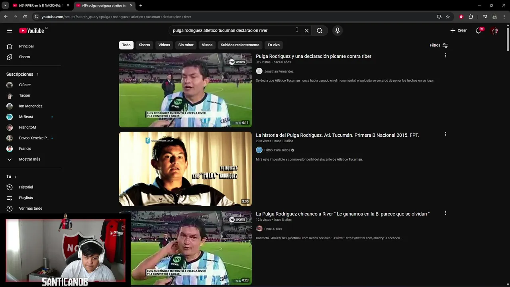Close the 'pulga rodriguez atletico' tab
This screenshot has width=510, height=287.
click(x=131, y=6)
